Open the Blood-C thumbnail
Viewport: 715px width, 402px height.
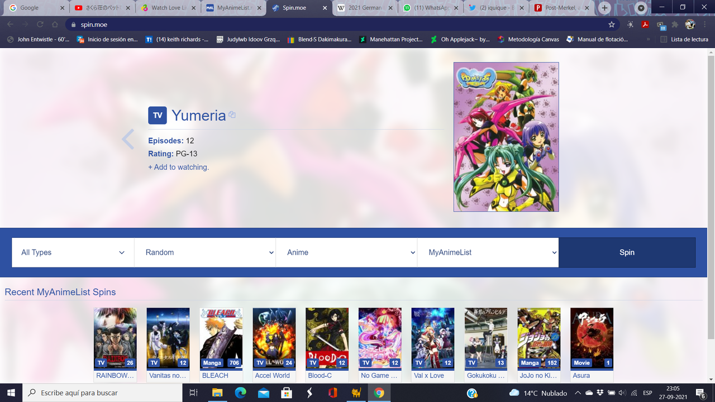(327, 338)
